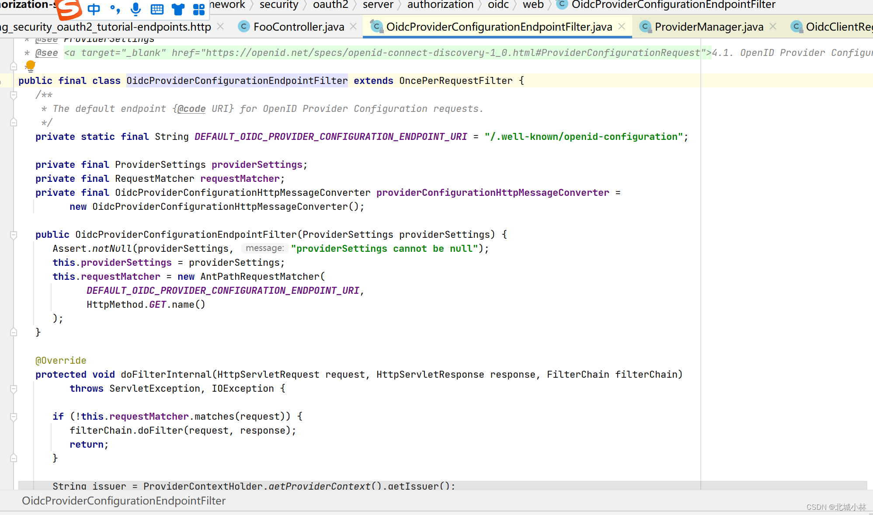Click the vertical editor scrollbar
The height and width of the screenshot is (515, 873).
(x=870, y=175)
